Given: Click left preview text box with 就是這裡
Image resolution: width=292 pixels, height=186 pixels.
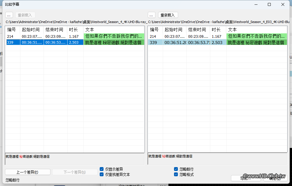Looking at the screenshot, I should click(75, 159).
